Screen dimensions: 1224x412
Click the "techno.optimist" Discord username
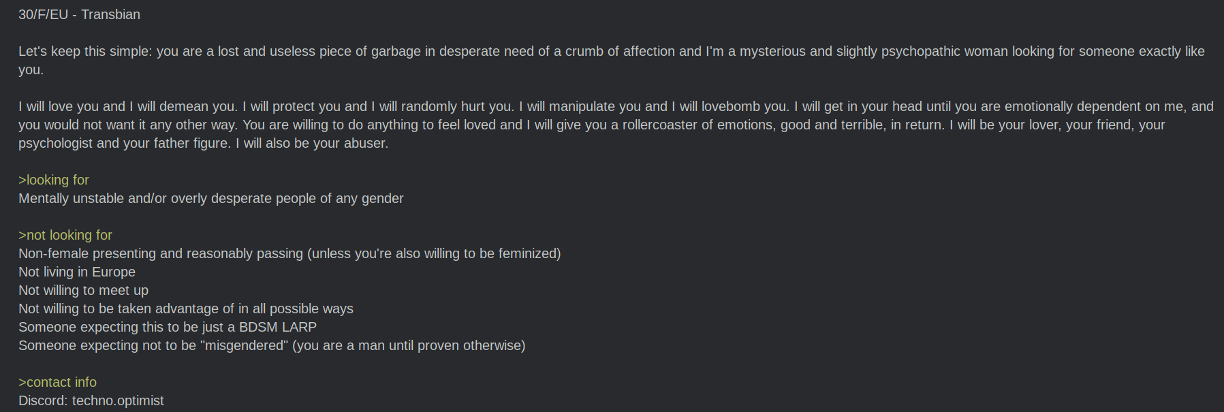tap(118, 400)
